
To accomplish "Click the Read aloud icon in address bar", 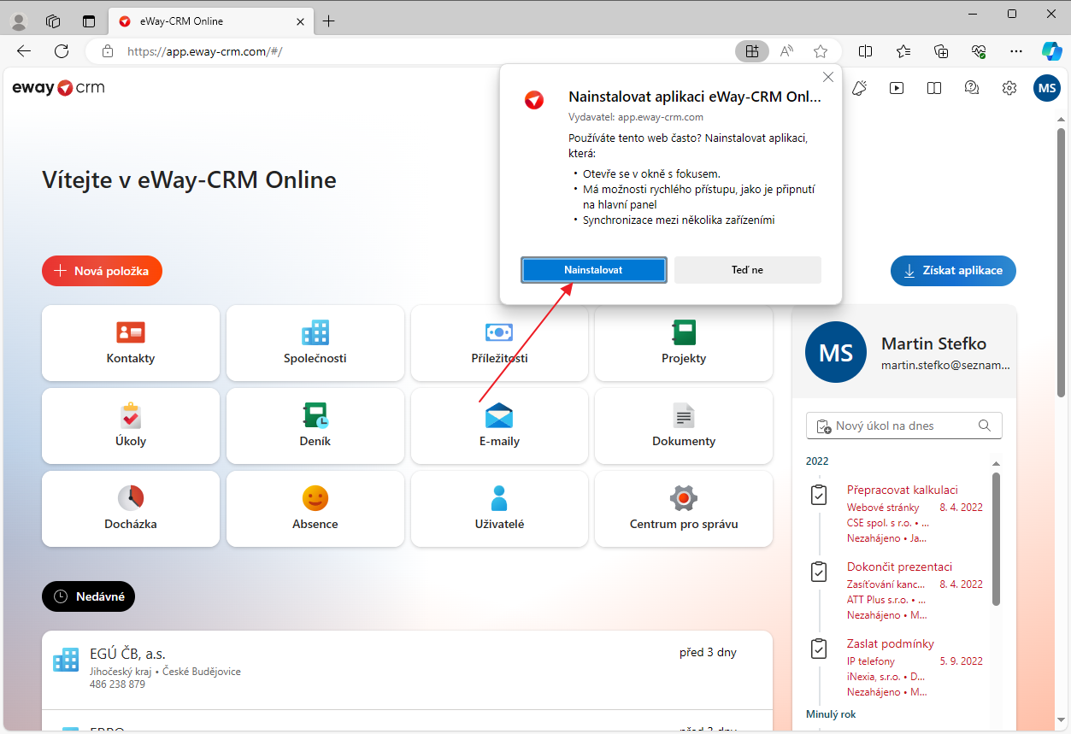I will click(x=787, y=51).
